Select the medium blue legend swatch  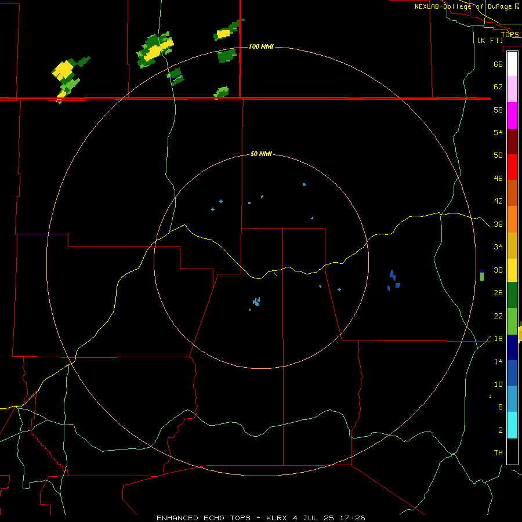pos(512,373)
